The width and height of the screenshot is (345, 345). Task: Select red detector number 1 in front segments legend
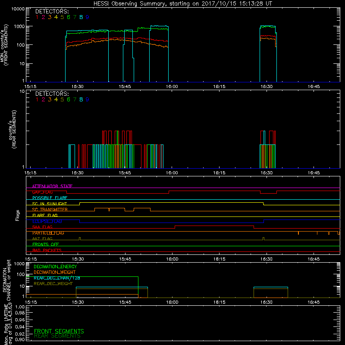click(x=37, y=17)
